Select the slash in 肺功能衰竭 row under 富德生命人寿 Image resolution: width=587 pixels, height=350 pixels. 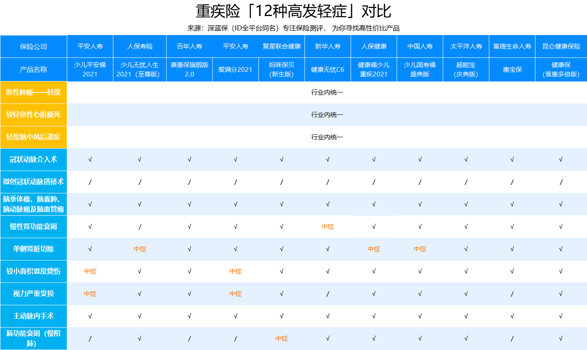[512, 339]
